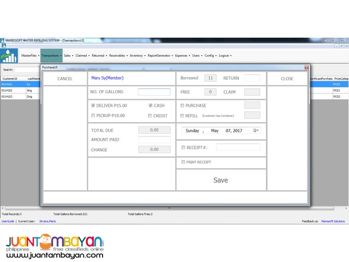The height and width of the screenshot is (262, 349).
Task: Click the CLAIM field
Action: (x=252, y=92)
